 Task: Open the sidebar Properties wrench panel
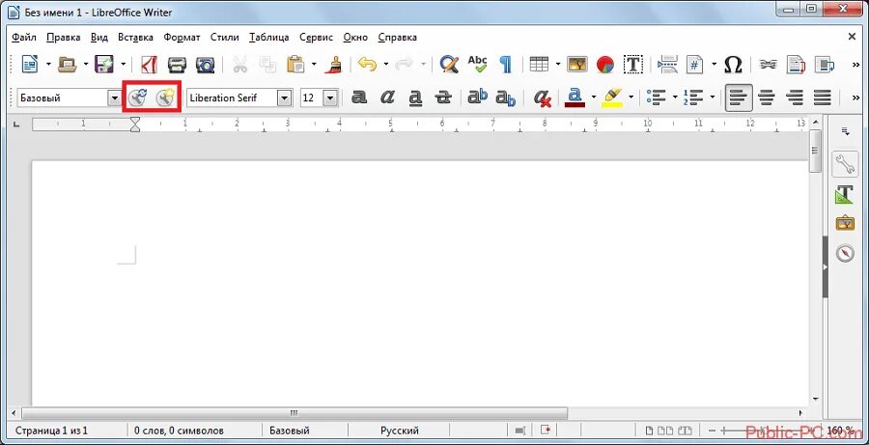(x=845, y=165)
